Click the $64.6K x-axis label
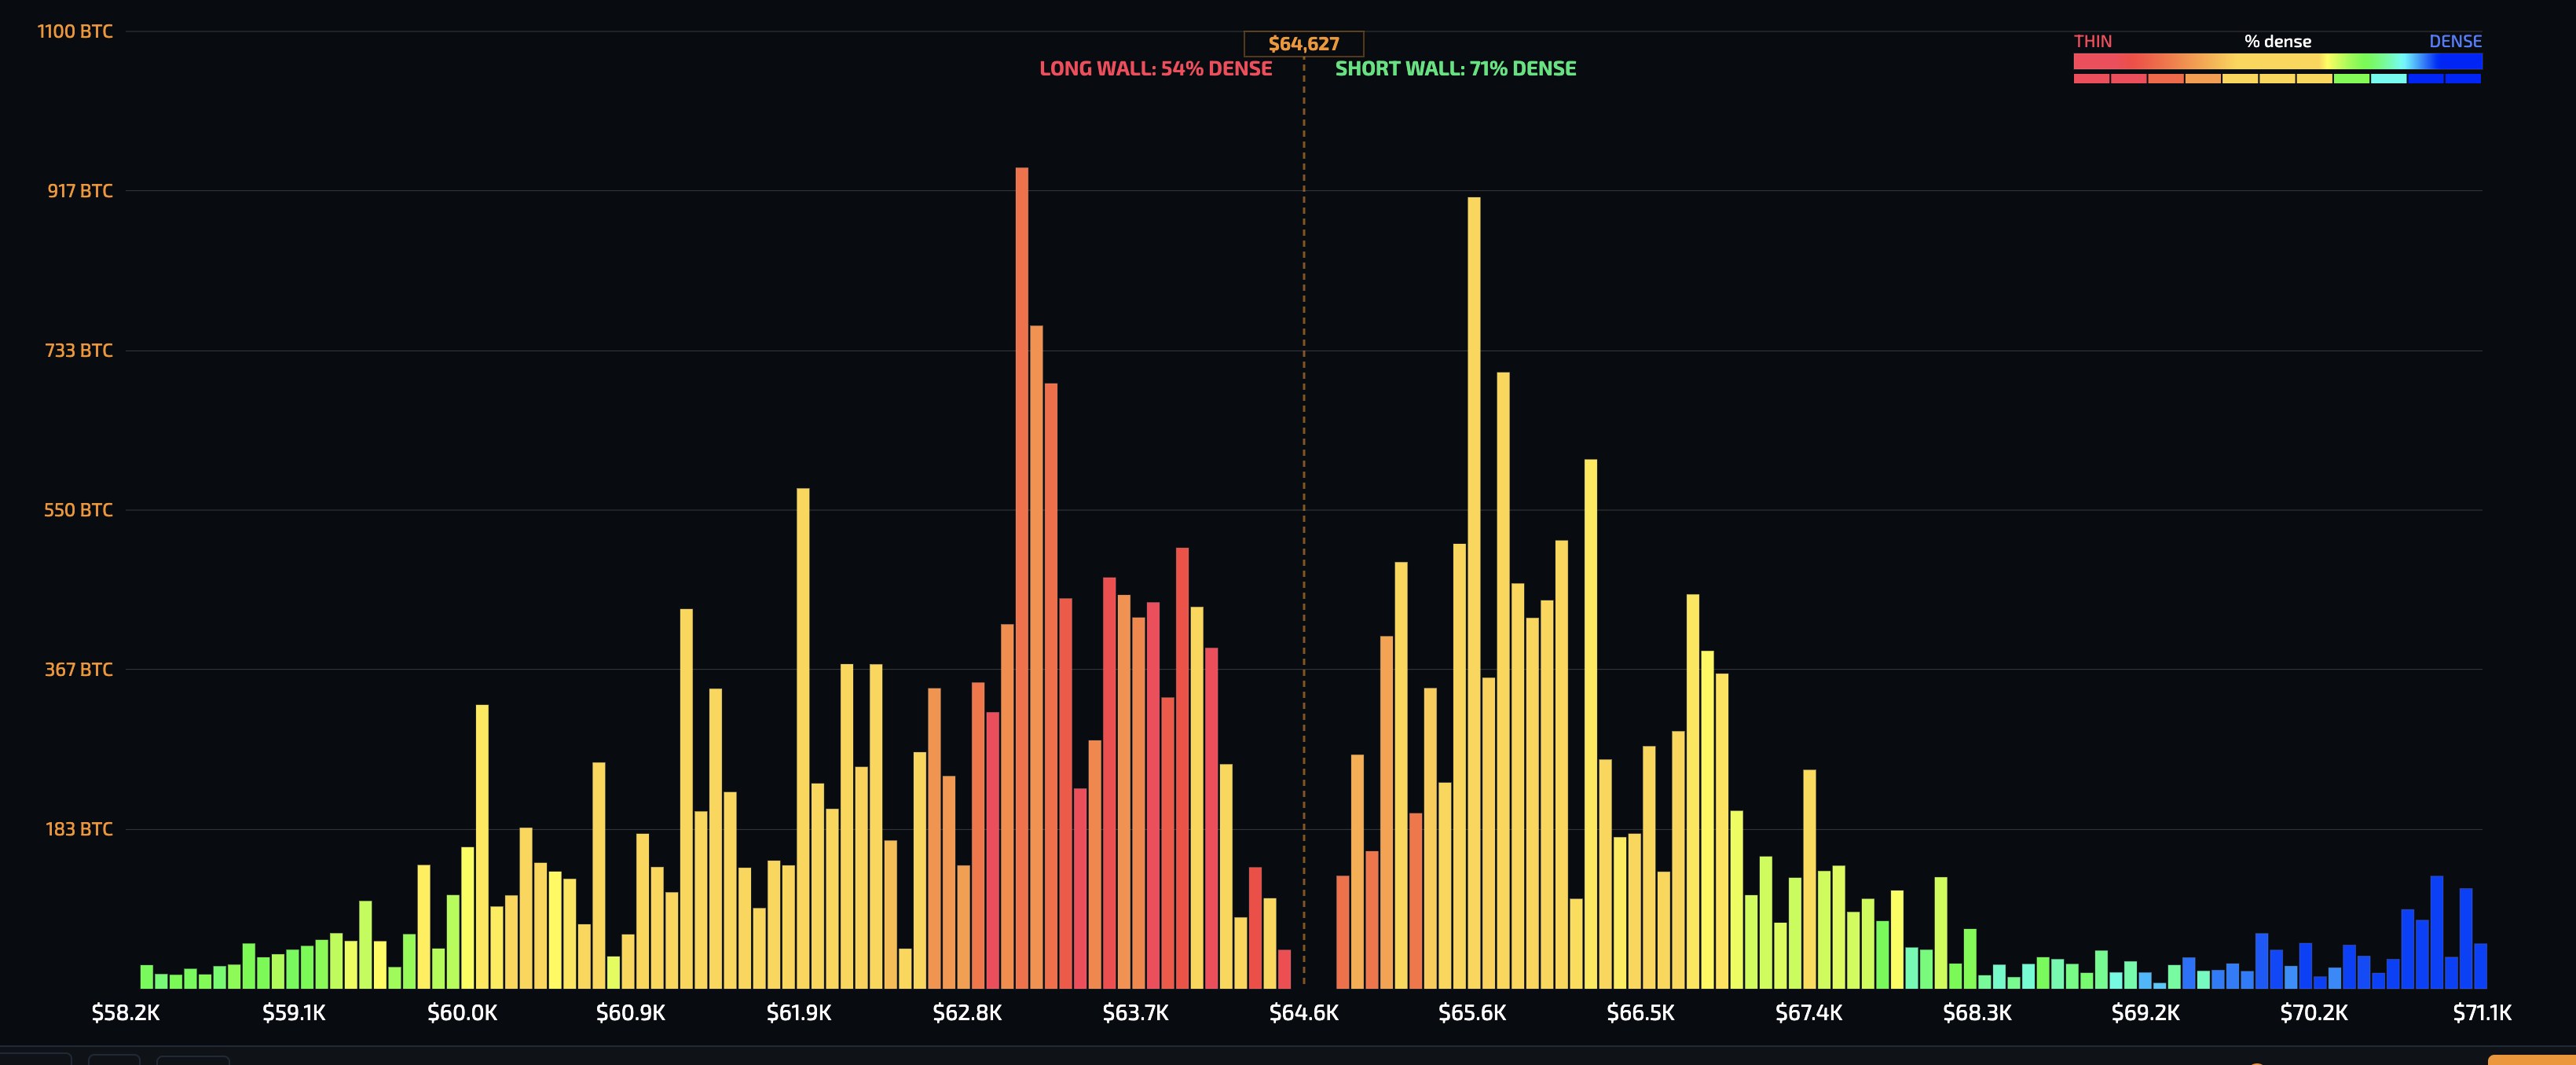The width and height of the screenshot is (2576, 1065). 1304,1012
